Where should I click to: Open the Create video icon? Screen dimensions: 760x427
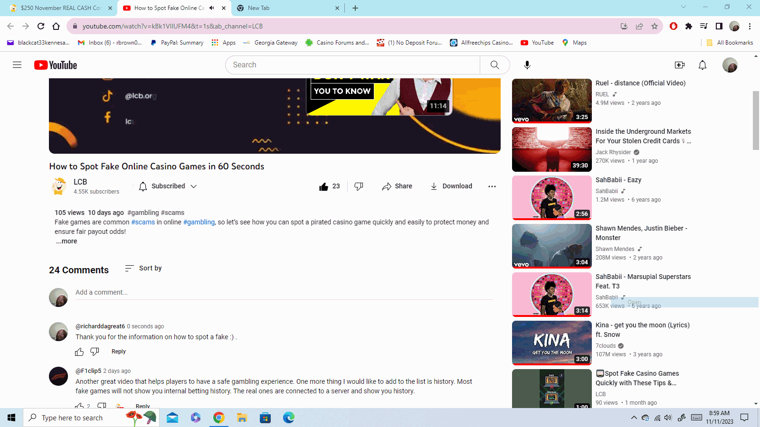679,65
